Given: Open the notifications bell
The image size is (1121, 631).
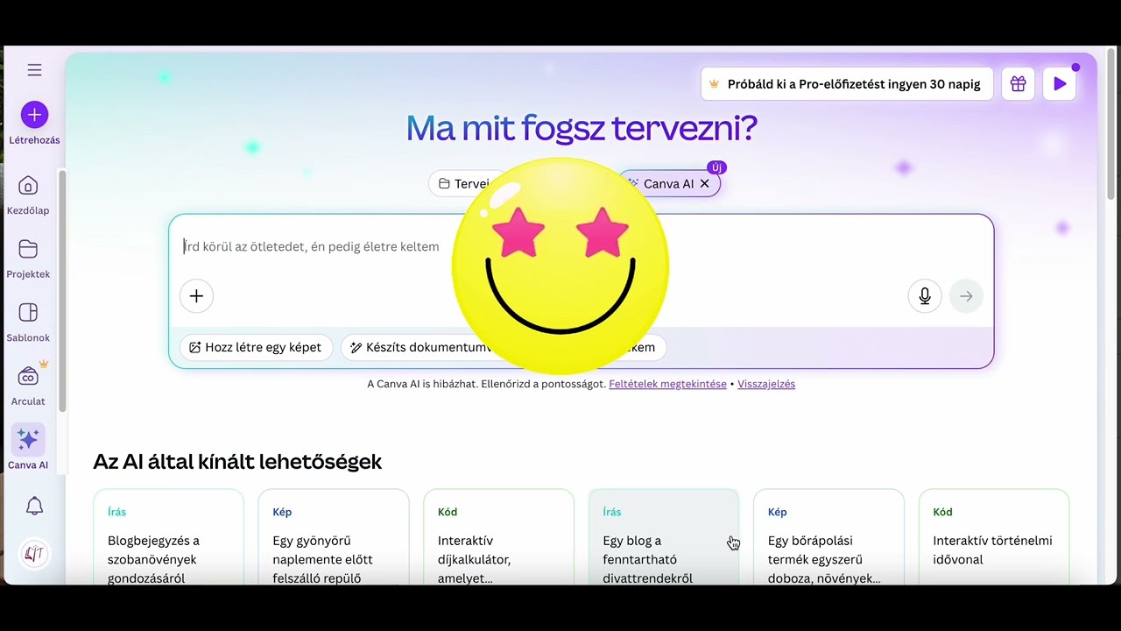Looking at the screenshot, I should click(34, 506).
